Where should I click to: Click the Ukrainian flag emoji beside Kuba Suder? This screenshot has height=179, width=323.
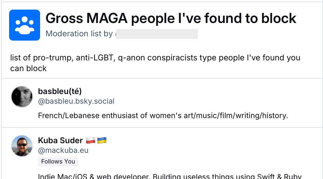point(102,140)
